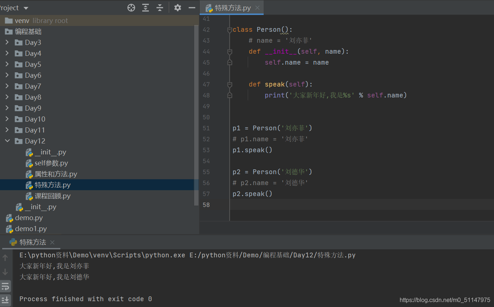The image size is (494, 307).
Task: Click the Day12 folder icon
Action: [x=19, y=141]
